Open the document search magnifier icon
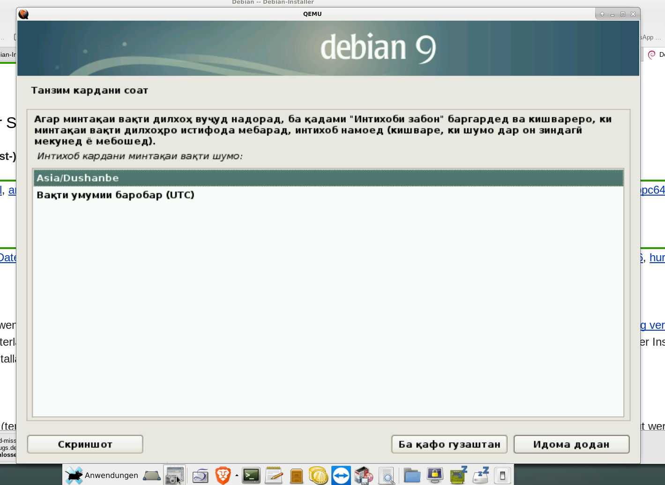The height and width of the screenshot is (485, 665). pyautogui.click(x=387, y=476)
